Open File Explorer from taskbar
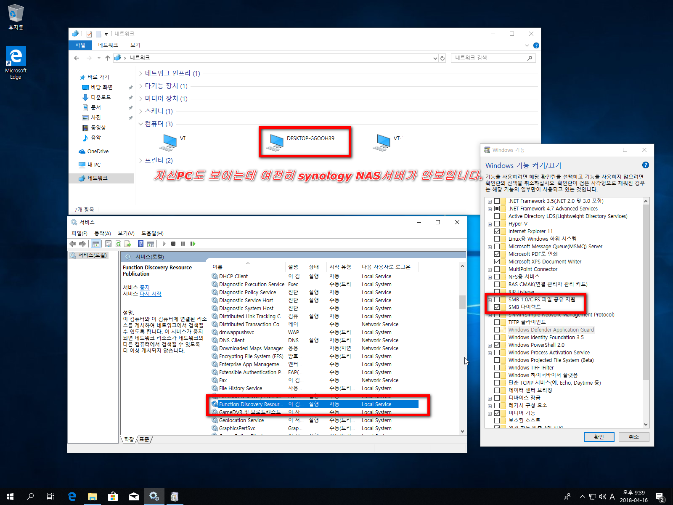 [92, 497]
